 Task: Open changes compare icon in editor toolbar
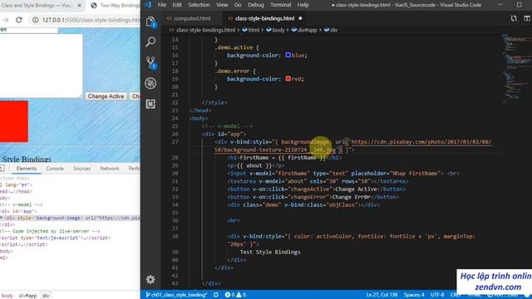[x=514, y=18]
